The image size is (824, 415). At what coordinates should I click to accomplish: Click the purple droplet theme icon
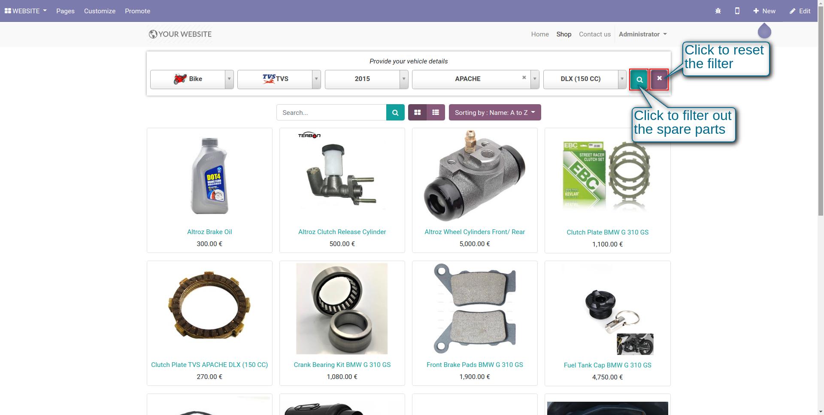coord(764,31)
